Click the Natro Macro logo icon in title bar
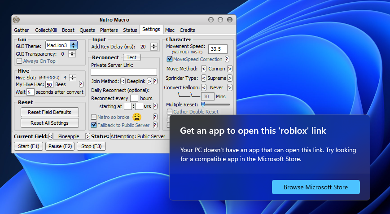This screenshot has width=390, height=214. (x=17, y=20)
